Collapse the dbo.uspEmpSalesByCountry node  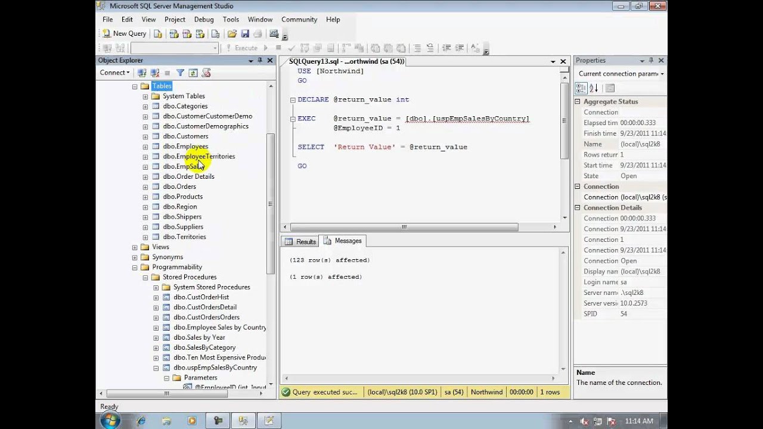156,368
